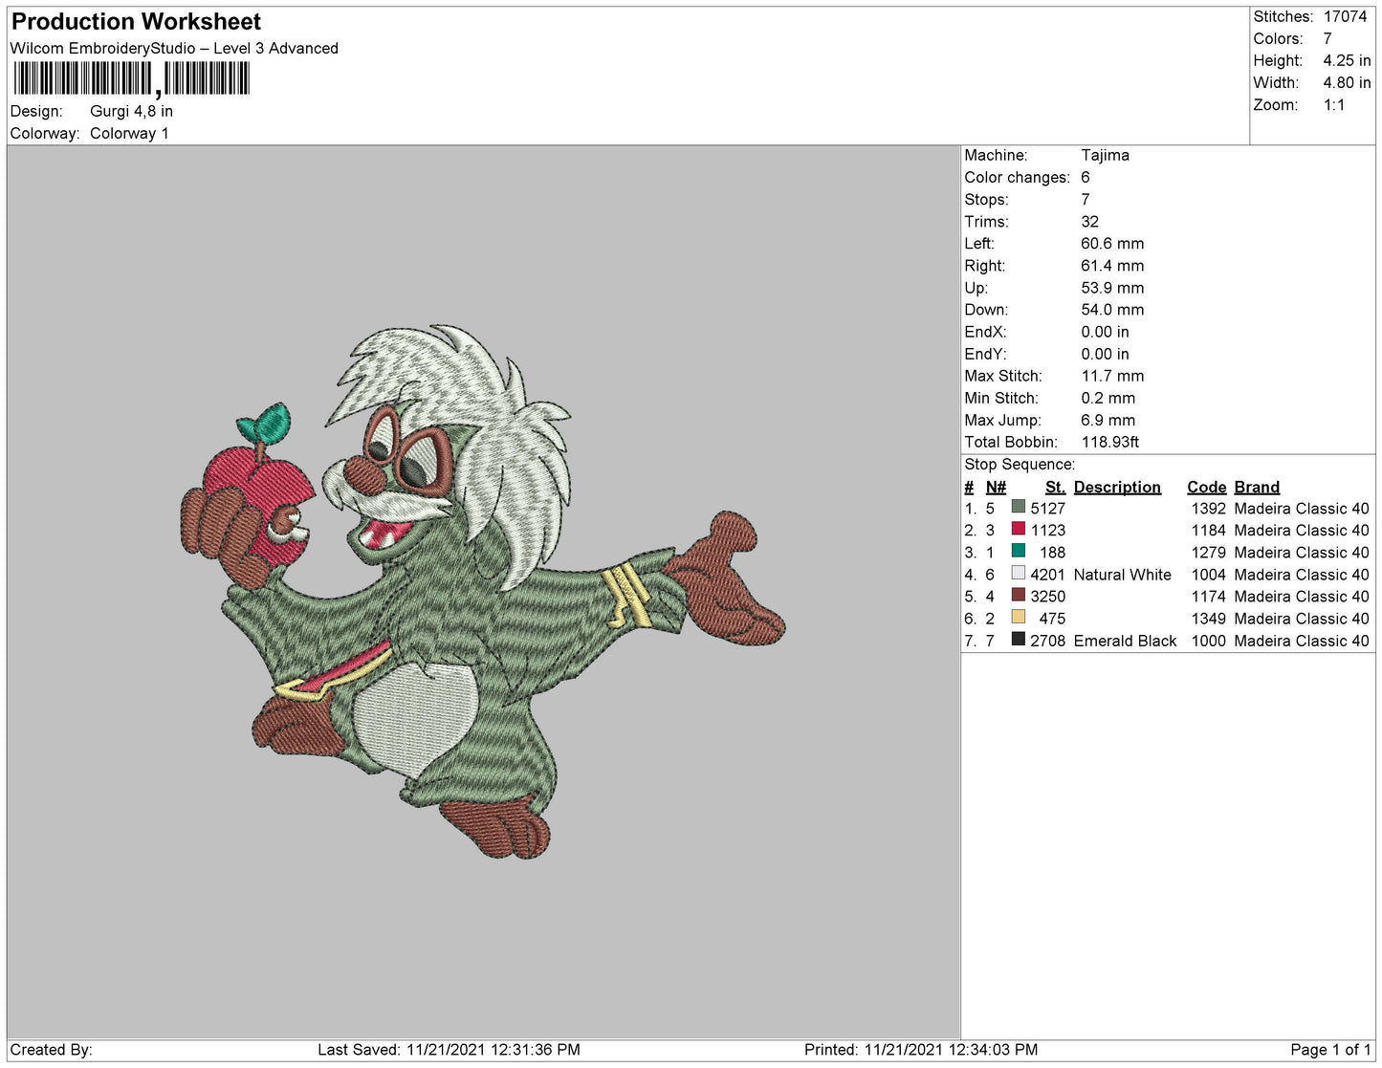The image size is (1382, 1068).
Task: Click thread code 1392 in the first row
Action: pyautogui.click(x=1208, y=508)
